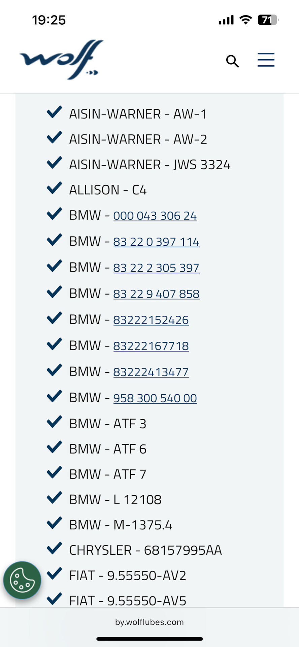Tap the Wolf logo
This screenshot has width=299, height=647.
pyautogui.click(x=61, y=60)
